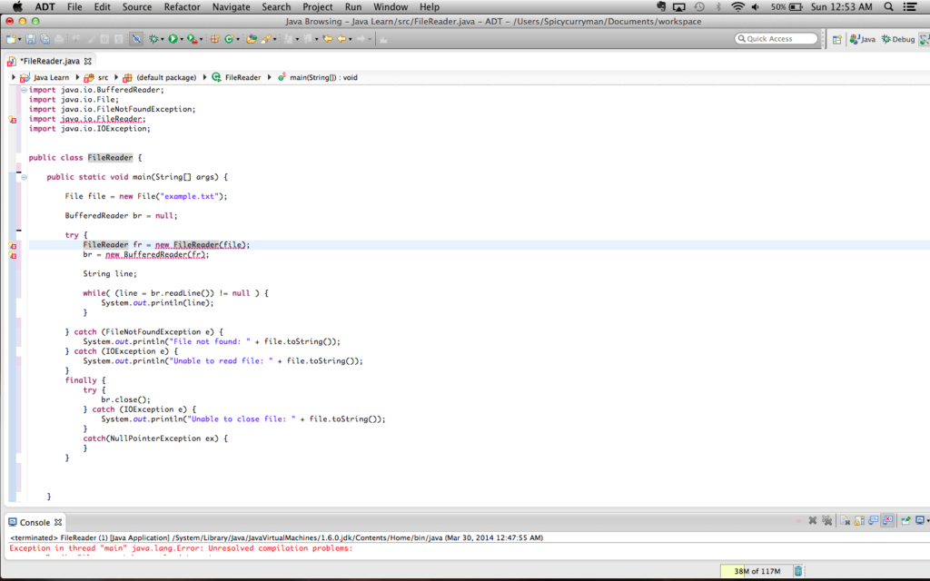Toggle Pin Console button

coord(905,520)
